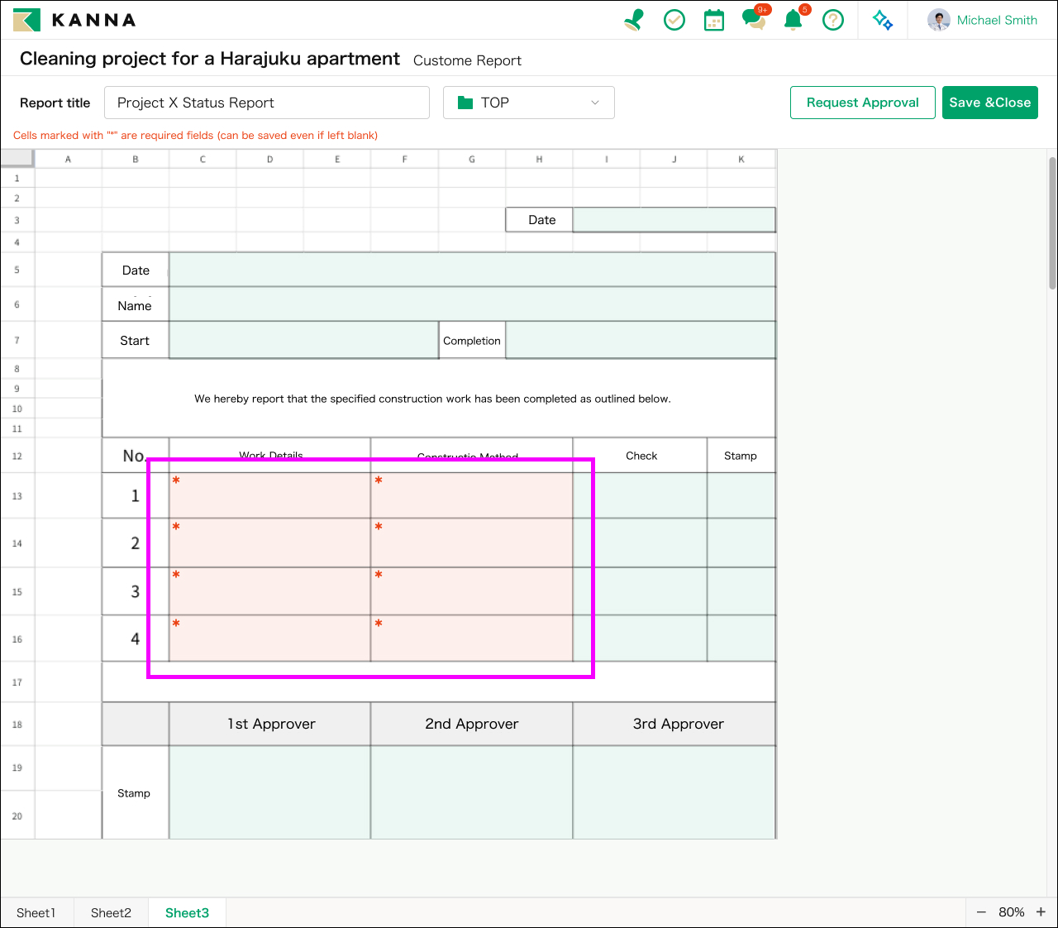Select the Sheet3 tab

click(187, 912)
